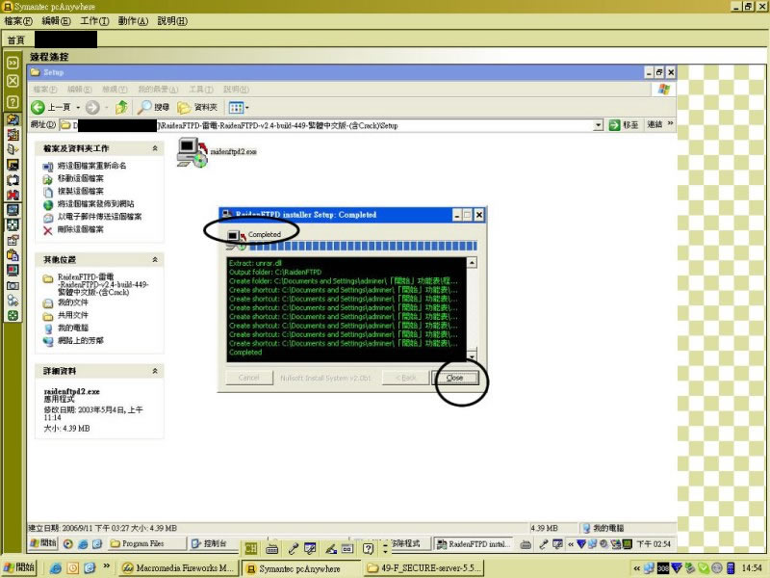This screenshot has height=578, width=770.
Task: Click the green round icon at sidebar bottom
Action: (x=13, y=316)
